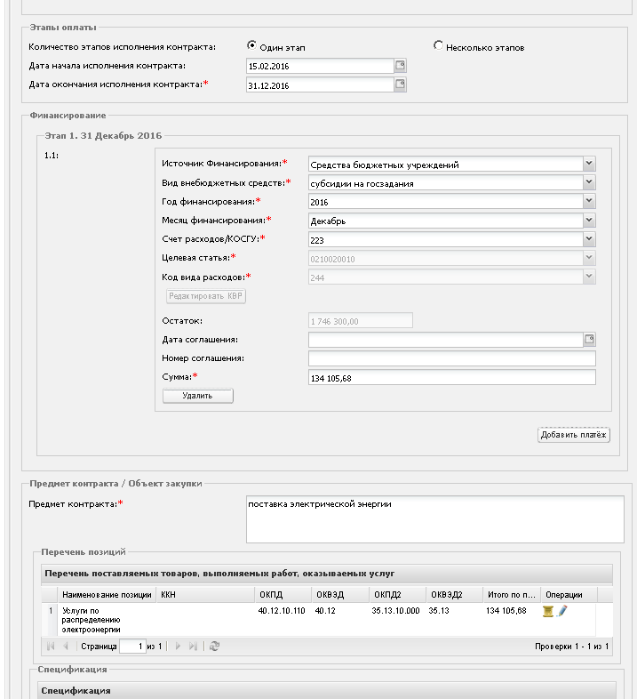The width and height of the screenshot is (637, 699).
Task: Click OKVED2 cell '35.13'
Action: [439, 611]
